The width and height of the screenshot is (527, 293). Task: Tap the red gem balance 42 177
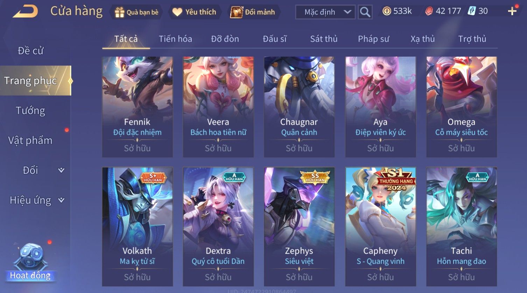443,11
